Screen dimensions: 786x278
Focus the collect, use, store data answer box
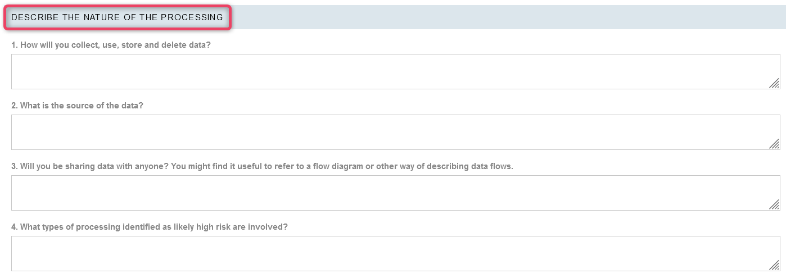coord(396,71)
